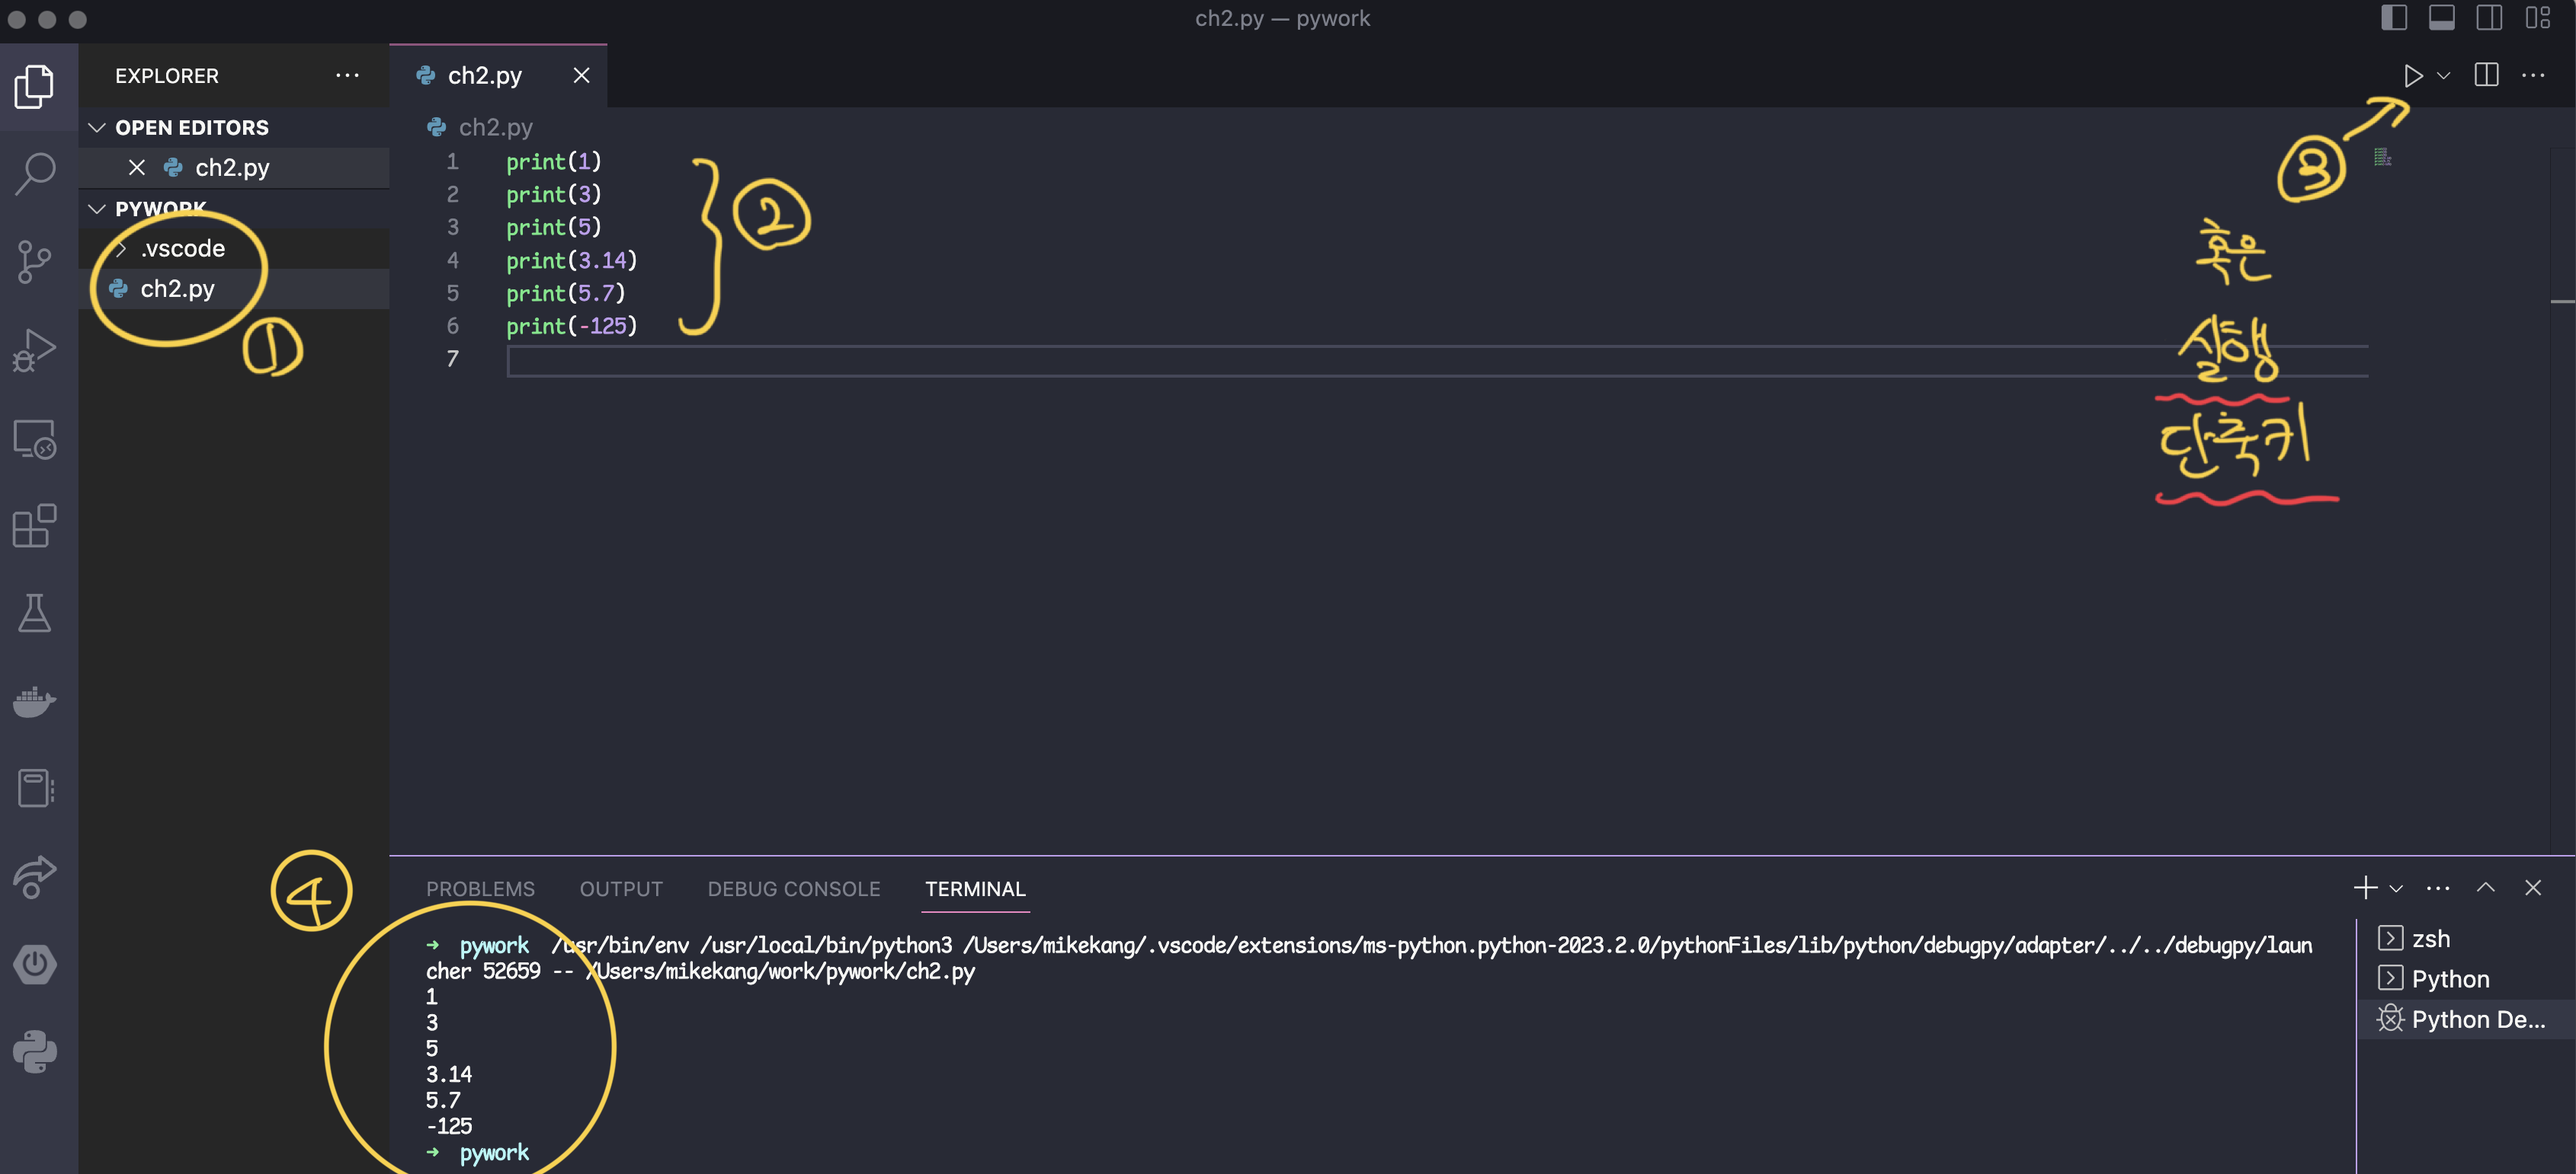Open the Search view in activity bar

click(x=36, y=174)
